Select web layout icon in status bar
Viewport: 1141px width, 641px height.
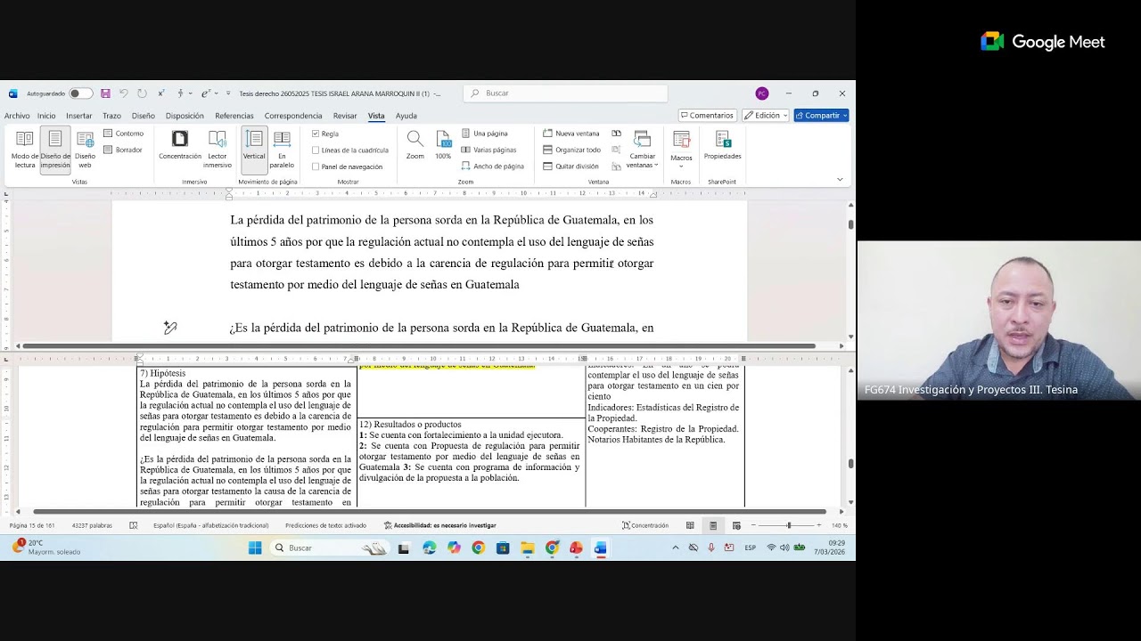click(736, 525)
